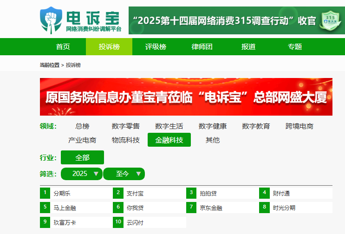
Task: Select the 其他 category filter
Action: pos(213,140)
